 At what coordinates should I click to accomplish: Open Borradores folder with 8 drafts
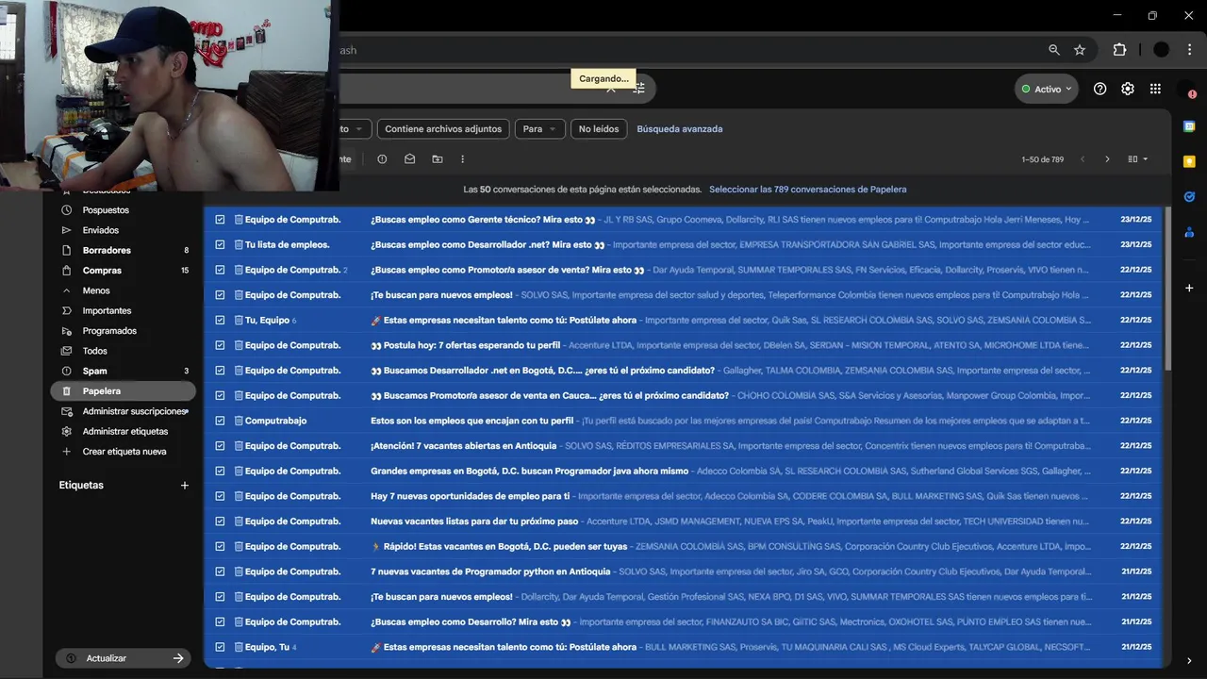(107, 250)
